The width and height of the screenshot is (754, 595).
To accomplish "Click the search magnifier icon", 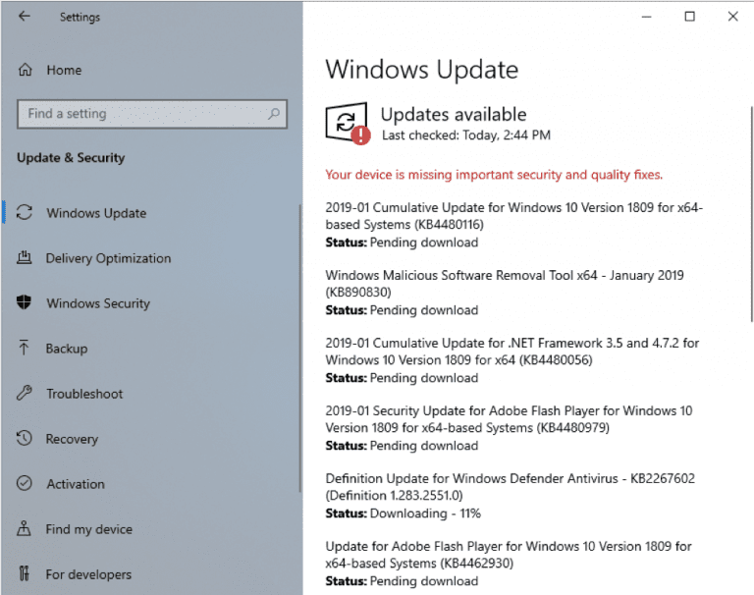I will point(275,114).
